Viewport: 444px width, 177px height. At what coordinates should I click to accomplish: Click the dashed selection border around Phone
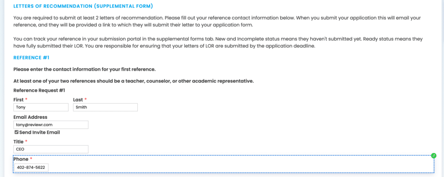(x=223, y=155)
